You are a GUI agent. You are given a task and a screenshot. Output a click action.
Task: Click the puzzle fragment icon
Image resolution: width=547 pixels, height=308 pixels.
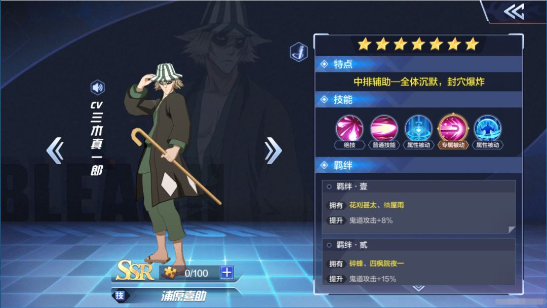[171, 273]
